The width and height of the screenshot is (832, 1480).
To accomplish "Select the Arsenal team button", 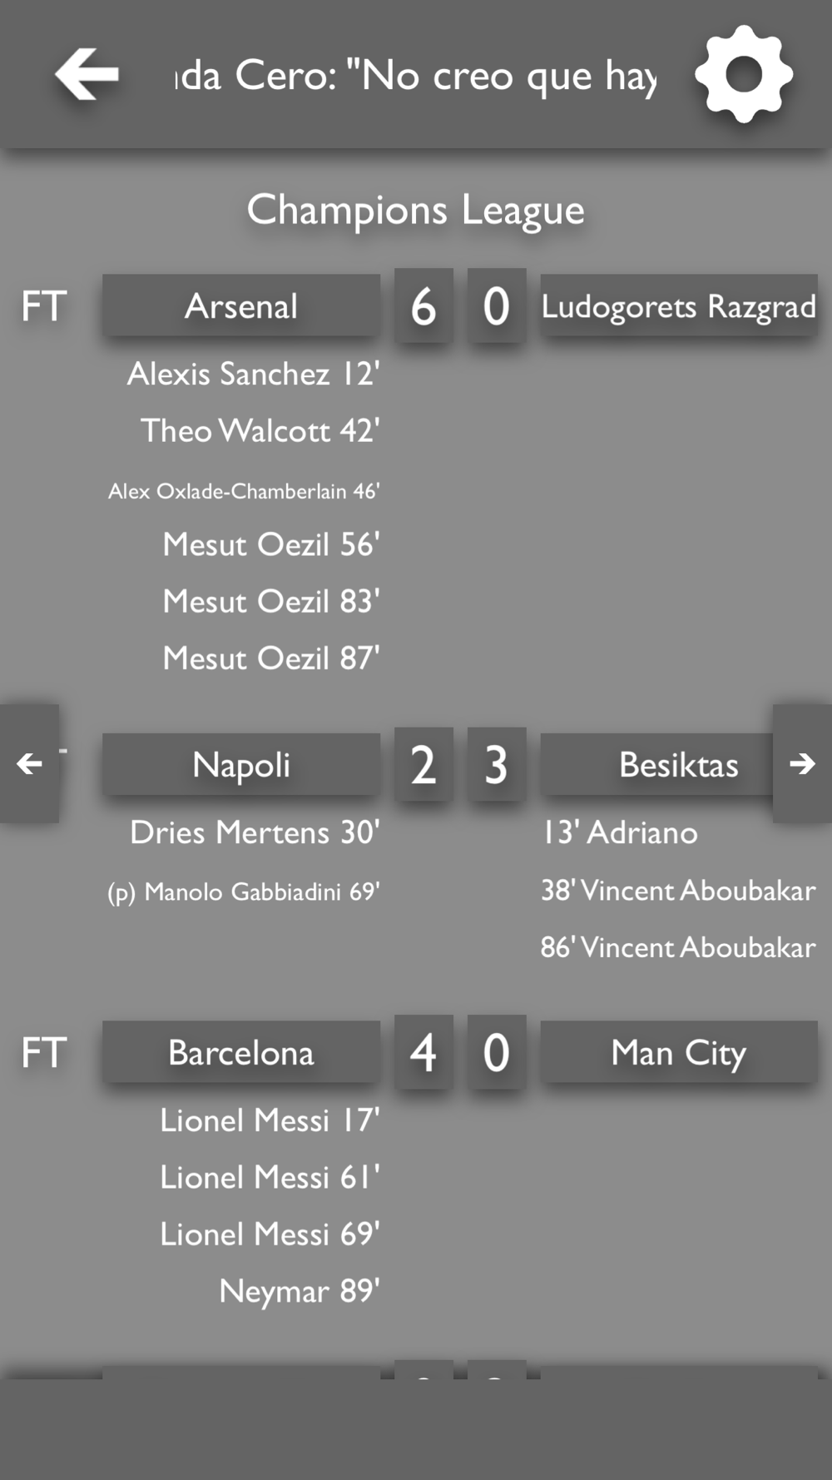I will (x=241, y=305).
